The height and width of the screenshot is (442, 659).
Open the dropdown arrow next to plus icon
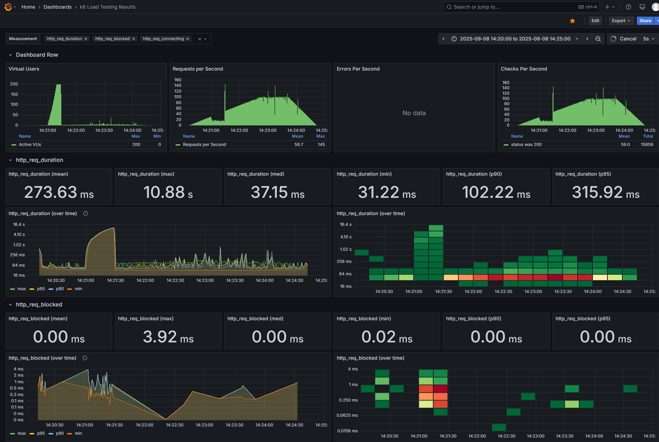coord(613,7)
